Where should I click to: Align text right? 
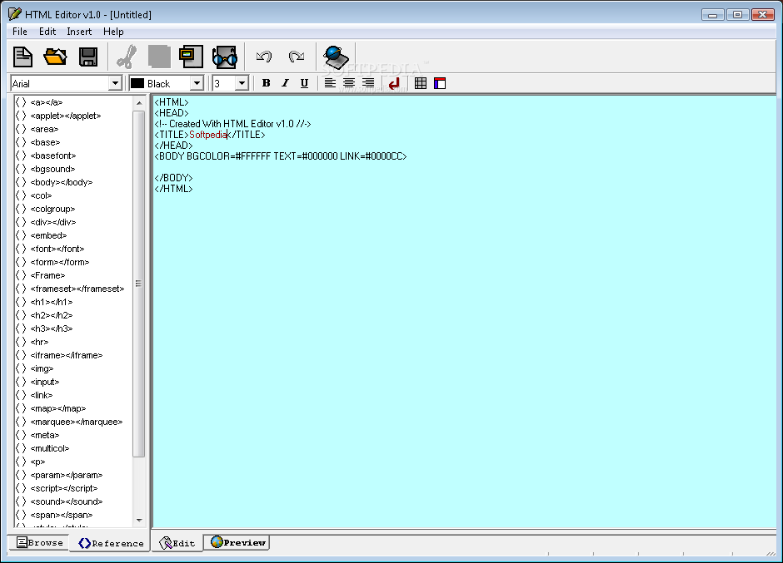pyautogui.click(x=368, y=83)
